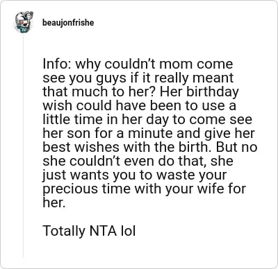Image resolution: width=278 pixels, height=269 pixels.
Task: Click the word 'Info:' at comment start
Action: point(57,64)
